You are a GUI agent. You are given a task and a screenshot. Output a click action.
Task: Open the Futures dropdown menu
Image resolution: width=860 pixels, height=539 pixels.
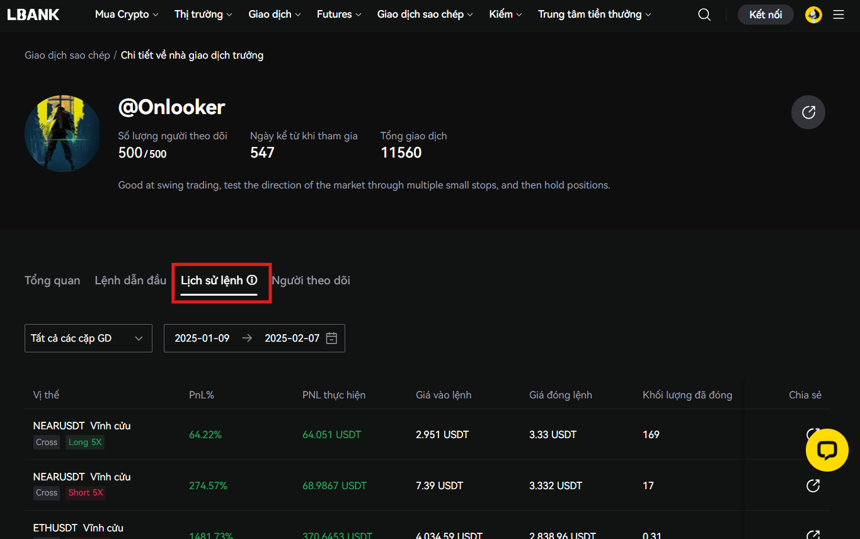coord(339,14)
